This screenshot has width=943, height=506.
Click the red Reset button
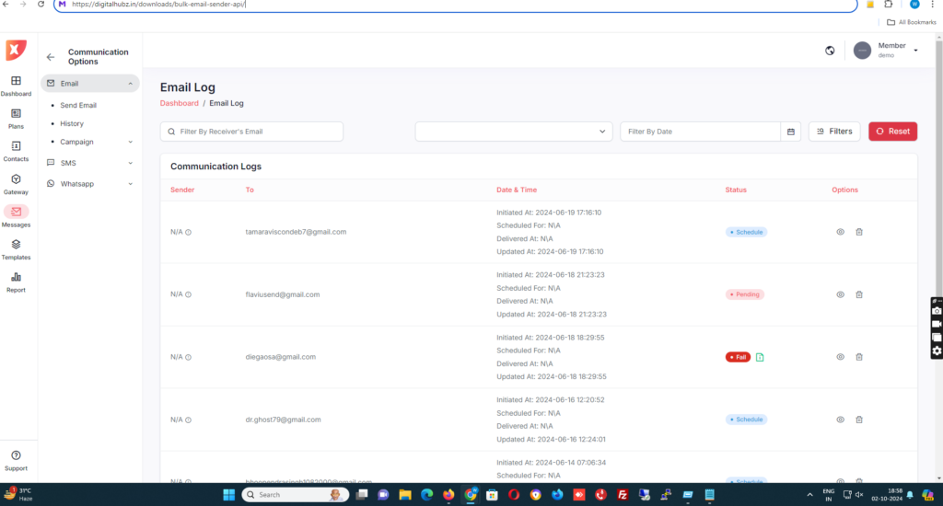[x=892, y=132]
